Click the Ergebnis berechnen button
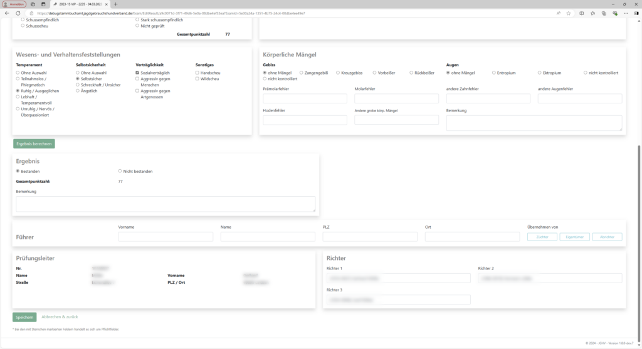Viewport: 642px width, 349px height. (34, 143)
